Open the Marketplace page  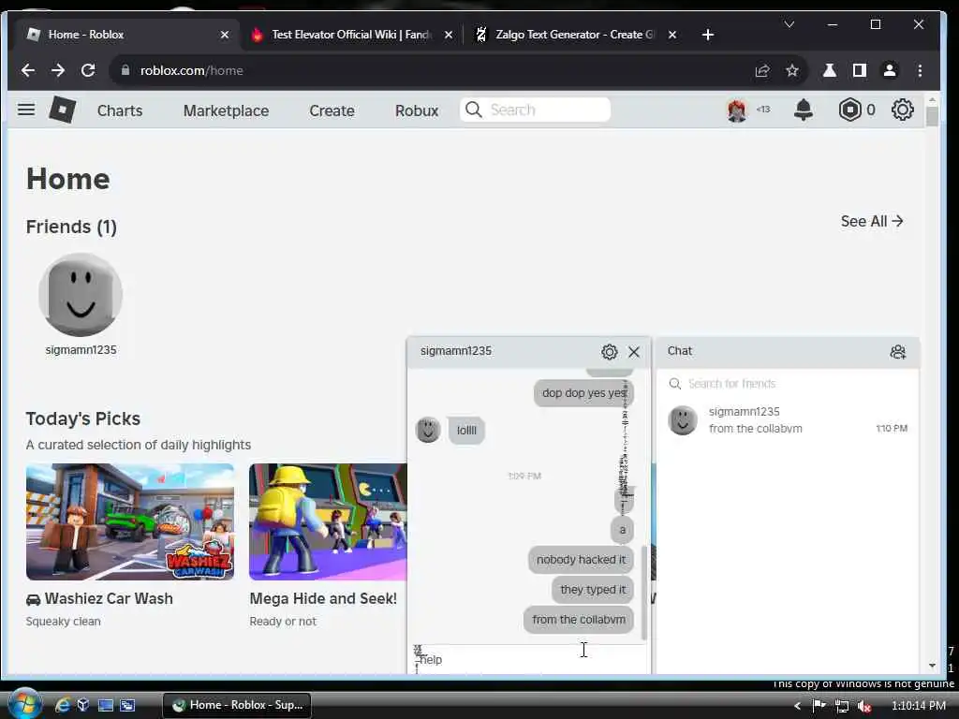coord(226,110)
